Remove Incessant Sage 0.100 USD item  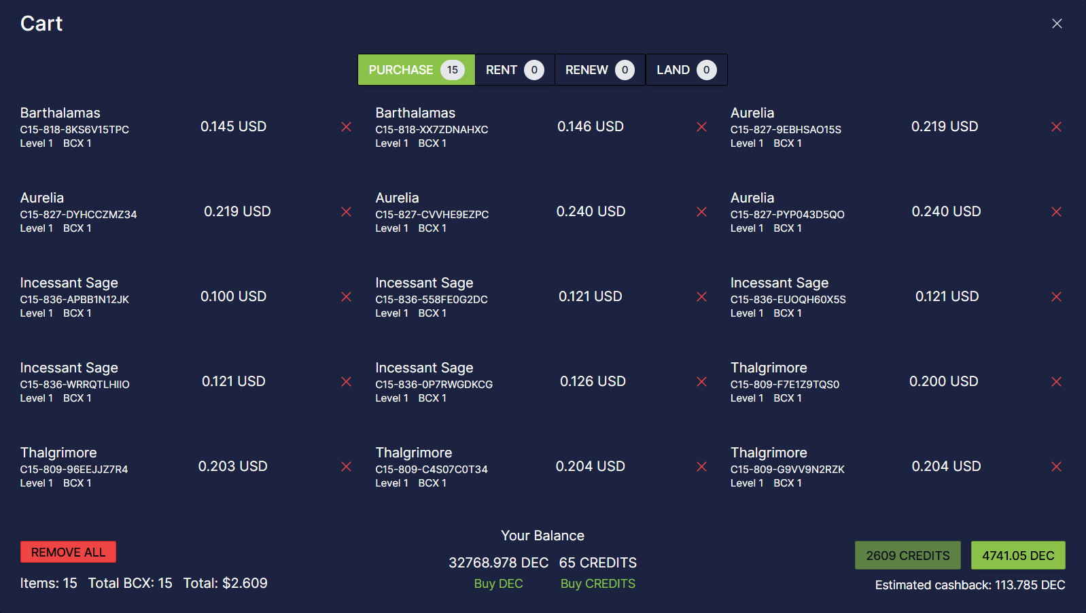[x=346, y=297]
